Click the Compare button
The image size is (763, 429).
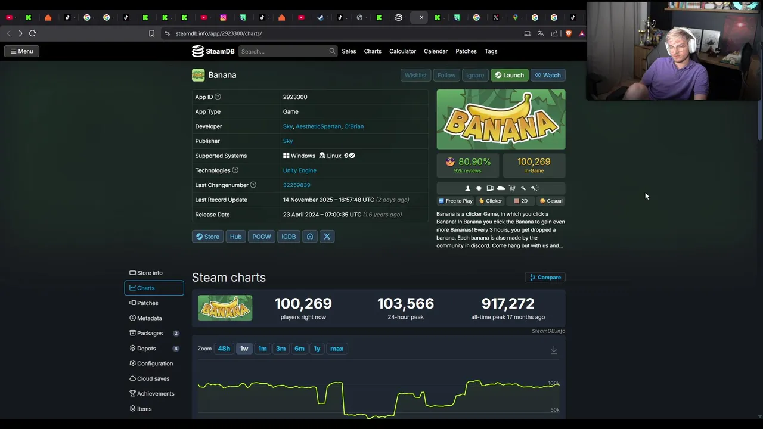pos(545,277)
